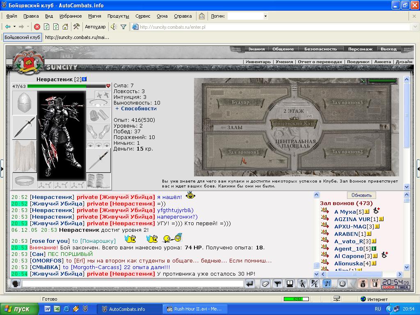Toggle the speaker sound icon in toolbar
Viewport: 420px width, 315px height.
(x=114, y=27)
